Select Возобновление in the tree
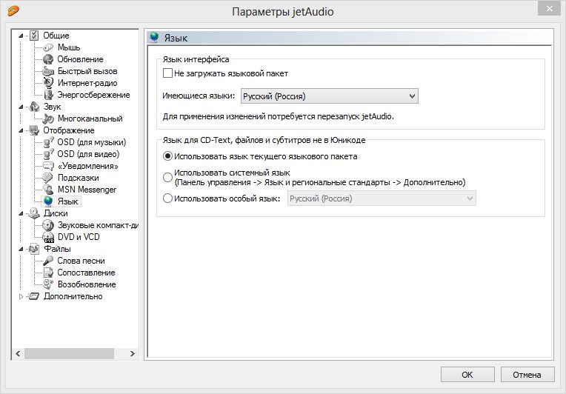Screen dimensions: 566x394 tap(87, 284)
